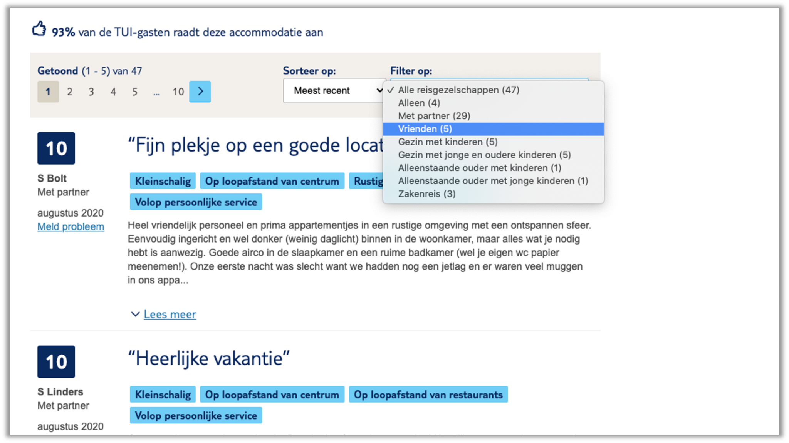
Task: Pick Met partner (29) filter option
Action: 434,116
